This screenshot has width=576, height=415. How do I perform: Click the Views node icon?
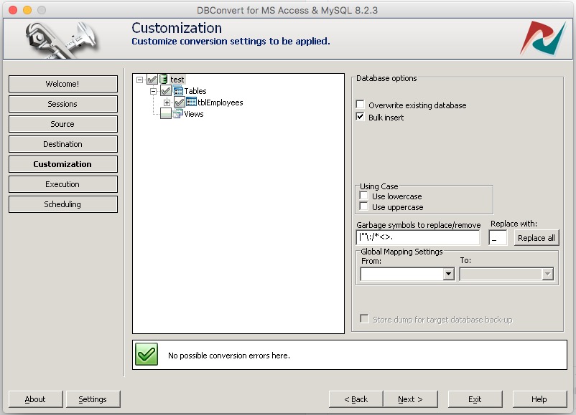click(178, 114)
